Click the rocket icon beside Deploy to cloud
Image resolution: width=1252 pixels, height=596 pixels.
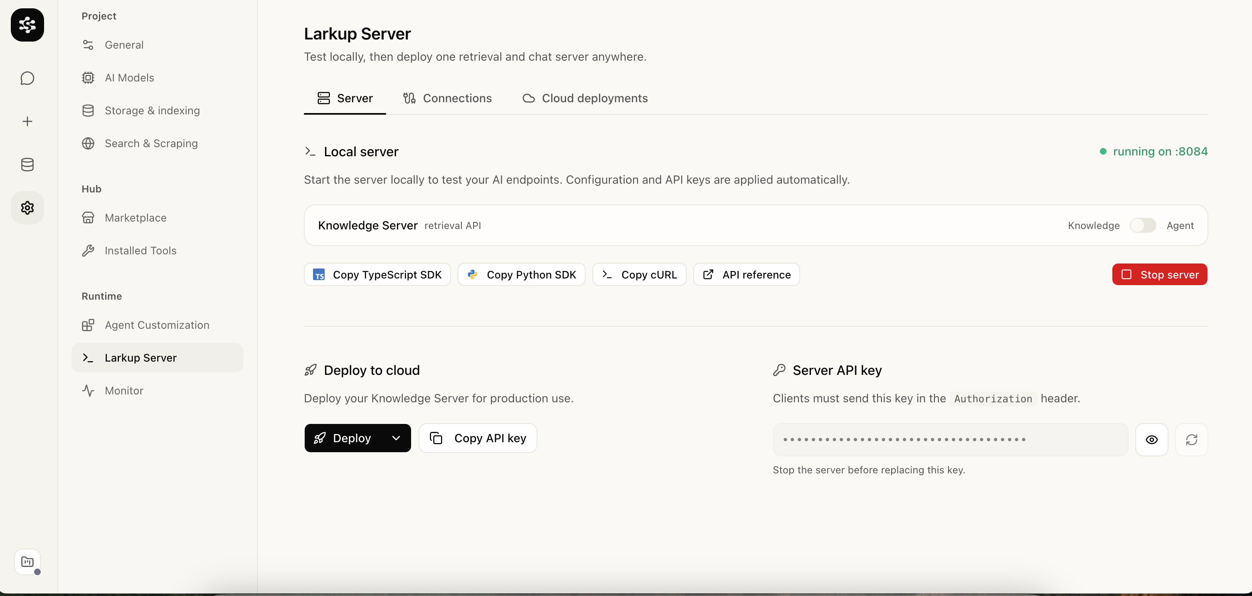click(x=311, y=370)
